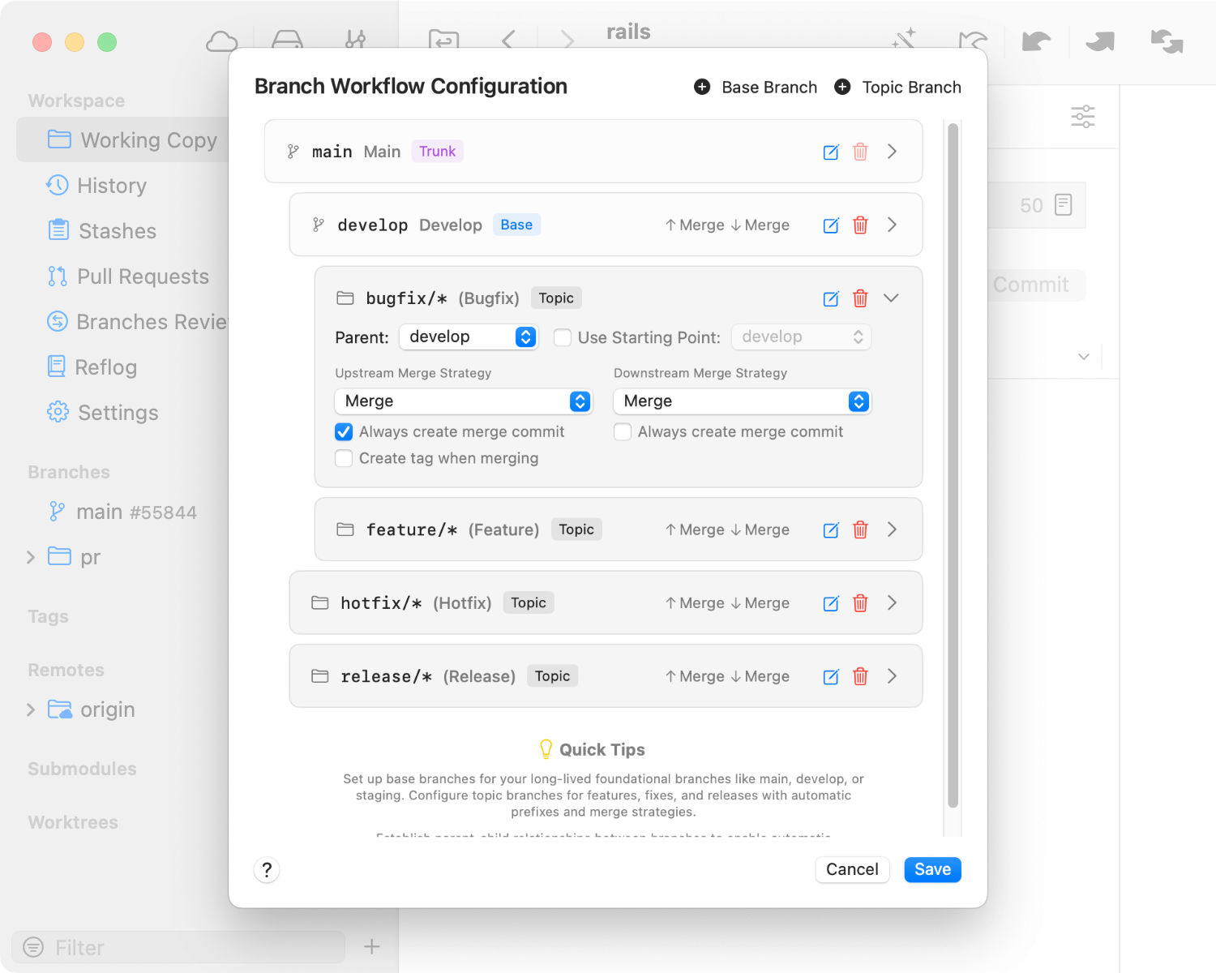The width and height of the screenshot is (1216, 973).
Task: Edit the bugfix/* topic branch
Action: (x=831, y=298)
